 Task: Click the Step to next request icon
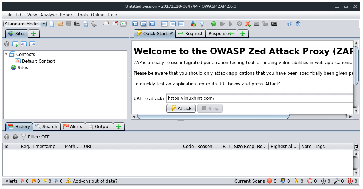pyautogui.click(x=222, y=24)
